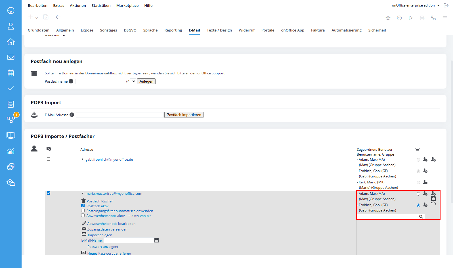Open the calendar icon in sidebar
Screen dimensions: 453x268
pos(11,73)
